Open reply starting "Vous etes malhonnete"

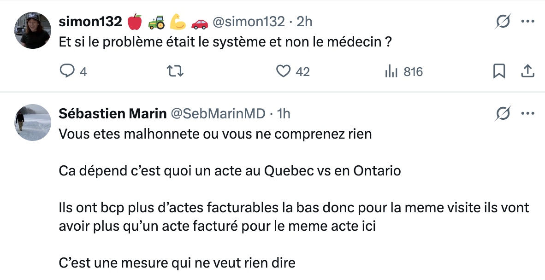coord(215,134)
